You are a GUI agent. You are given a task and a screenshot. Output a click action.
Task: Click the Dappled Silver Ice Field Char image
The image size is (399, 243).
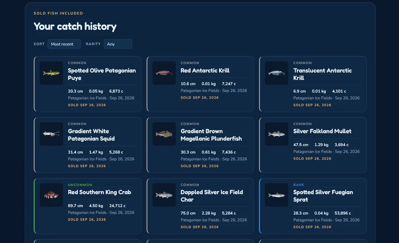(x=164, y=195)
